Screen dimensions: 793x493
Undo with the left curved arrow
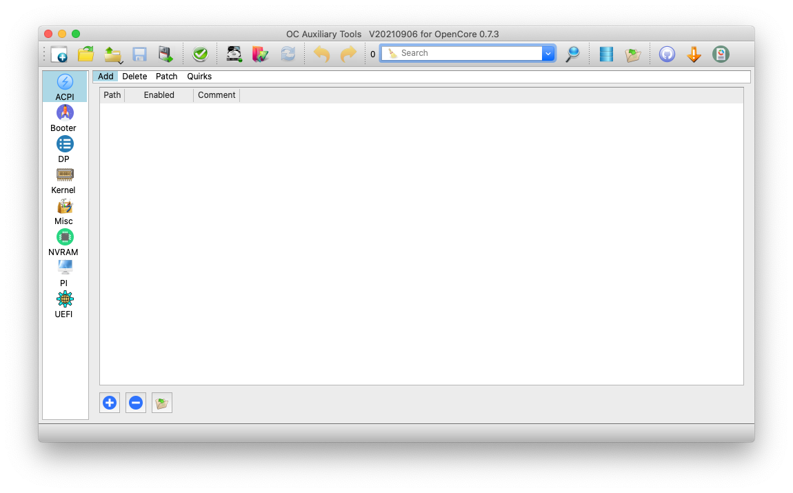coord(321,54)
